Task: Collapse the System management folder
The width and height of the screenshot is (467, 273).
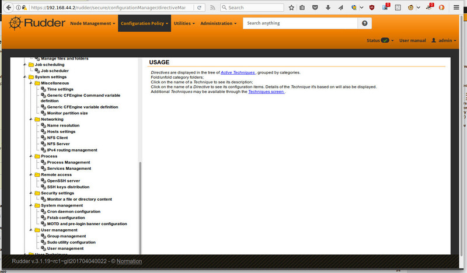Action: pos(31,205)
